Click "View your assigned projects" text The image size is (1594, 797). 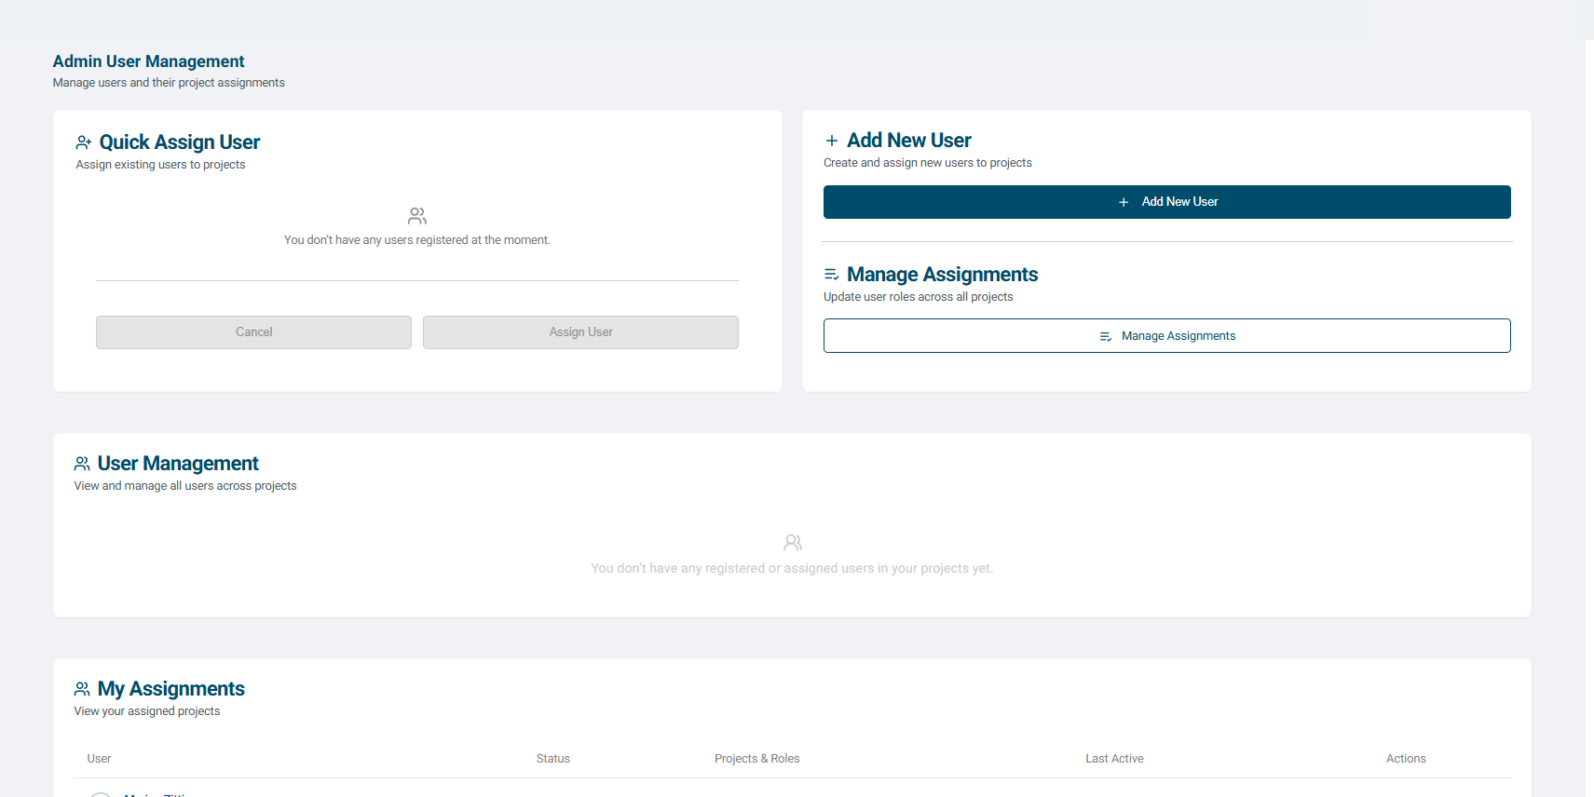click(x=147, y=711)
